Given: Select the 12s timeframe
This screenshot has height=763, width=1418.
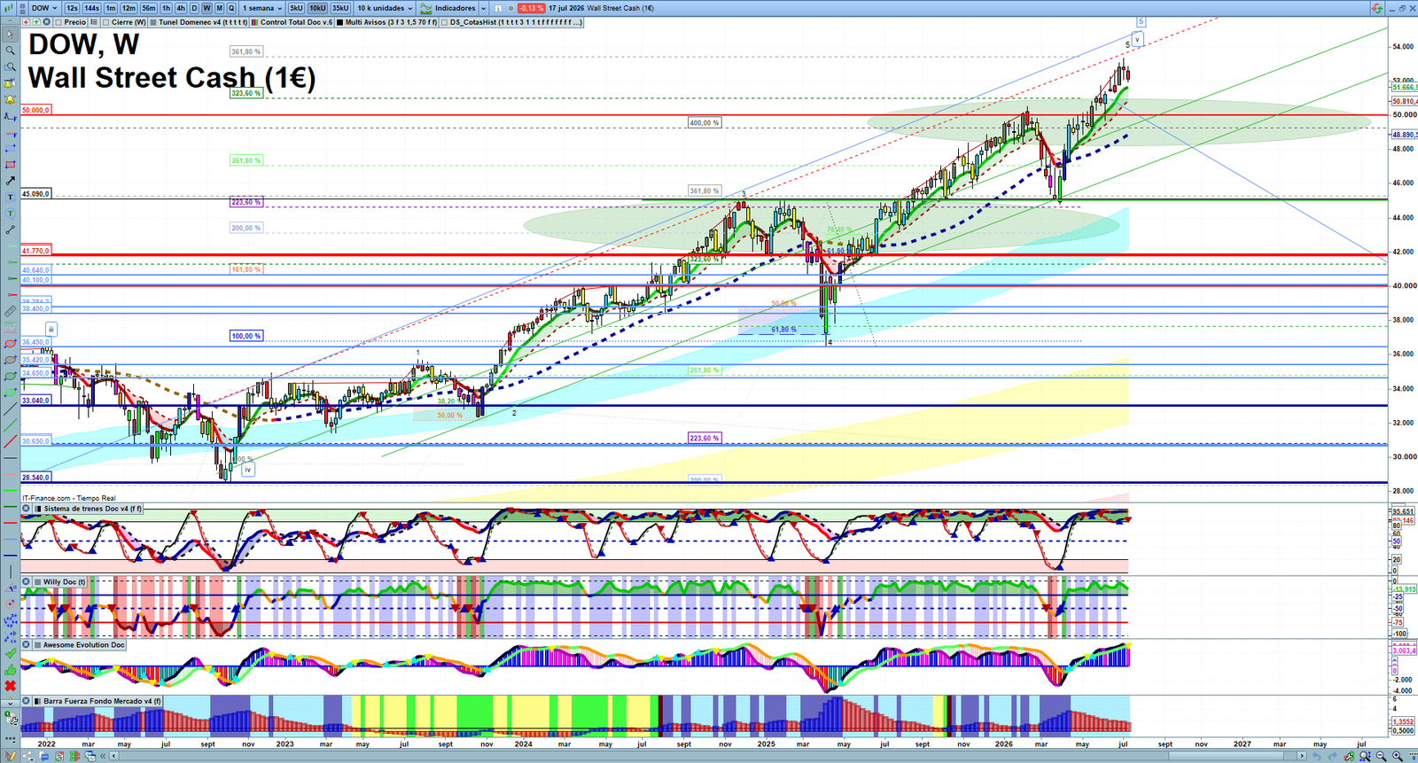Looking at the screenshot, I should tap(72, 8).
